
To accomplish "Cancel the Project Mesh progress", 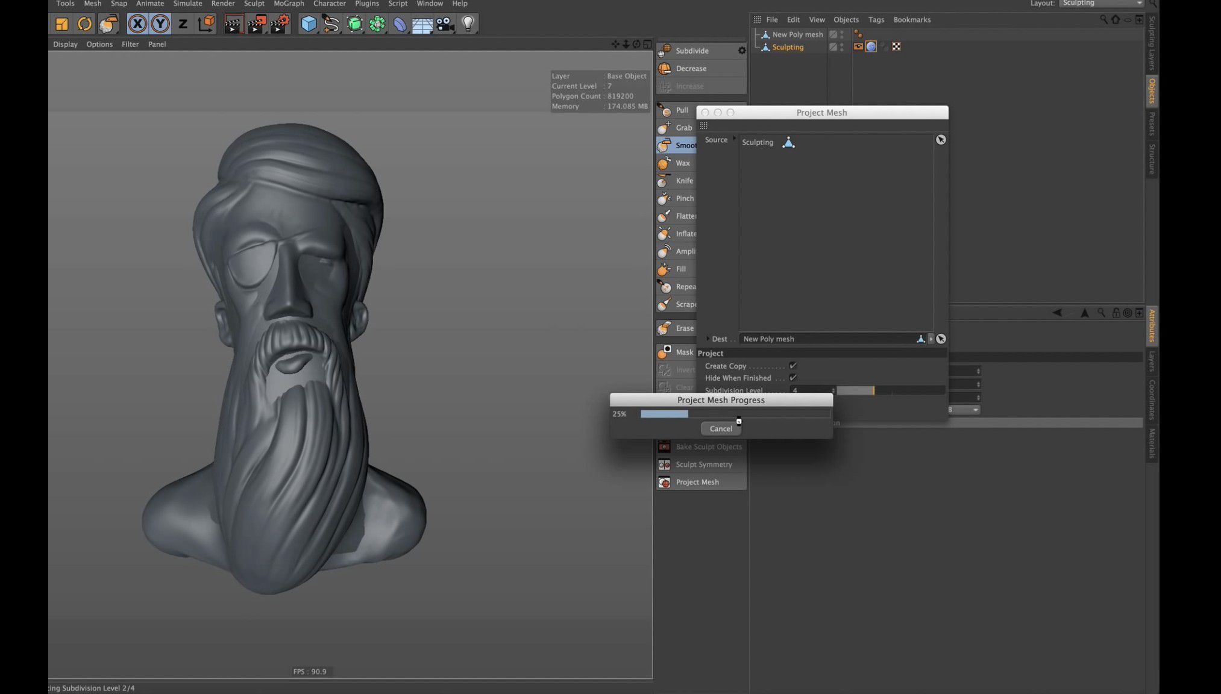I will tap(721, 428).
